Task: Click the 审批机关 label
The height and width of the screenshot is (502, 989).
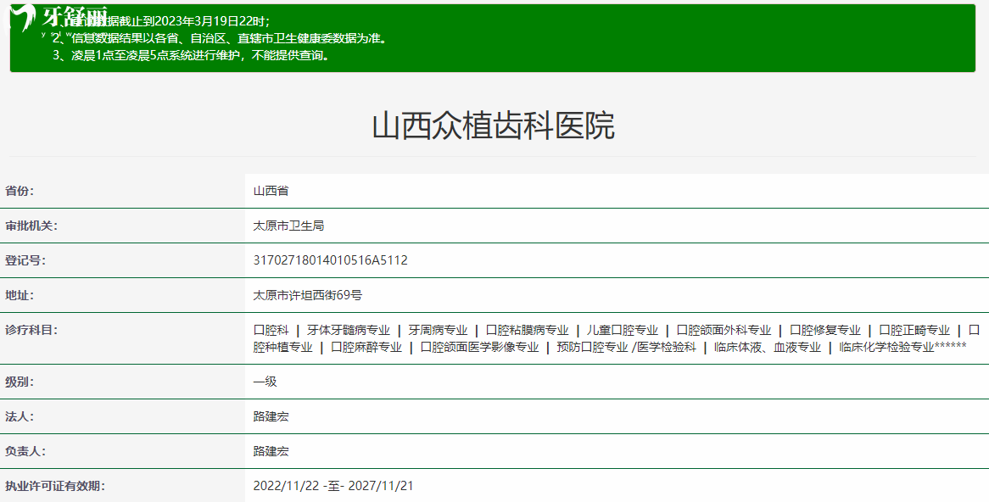Action: pos(31,226)
